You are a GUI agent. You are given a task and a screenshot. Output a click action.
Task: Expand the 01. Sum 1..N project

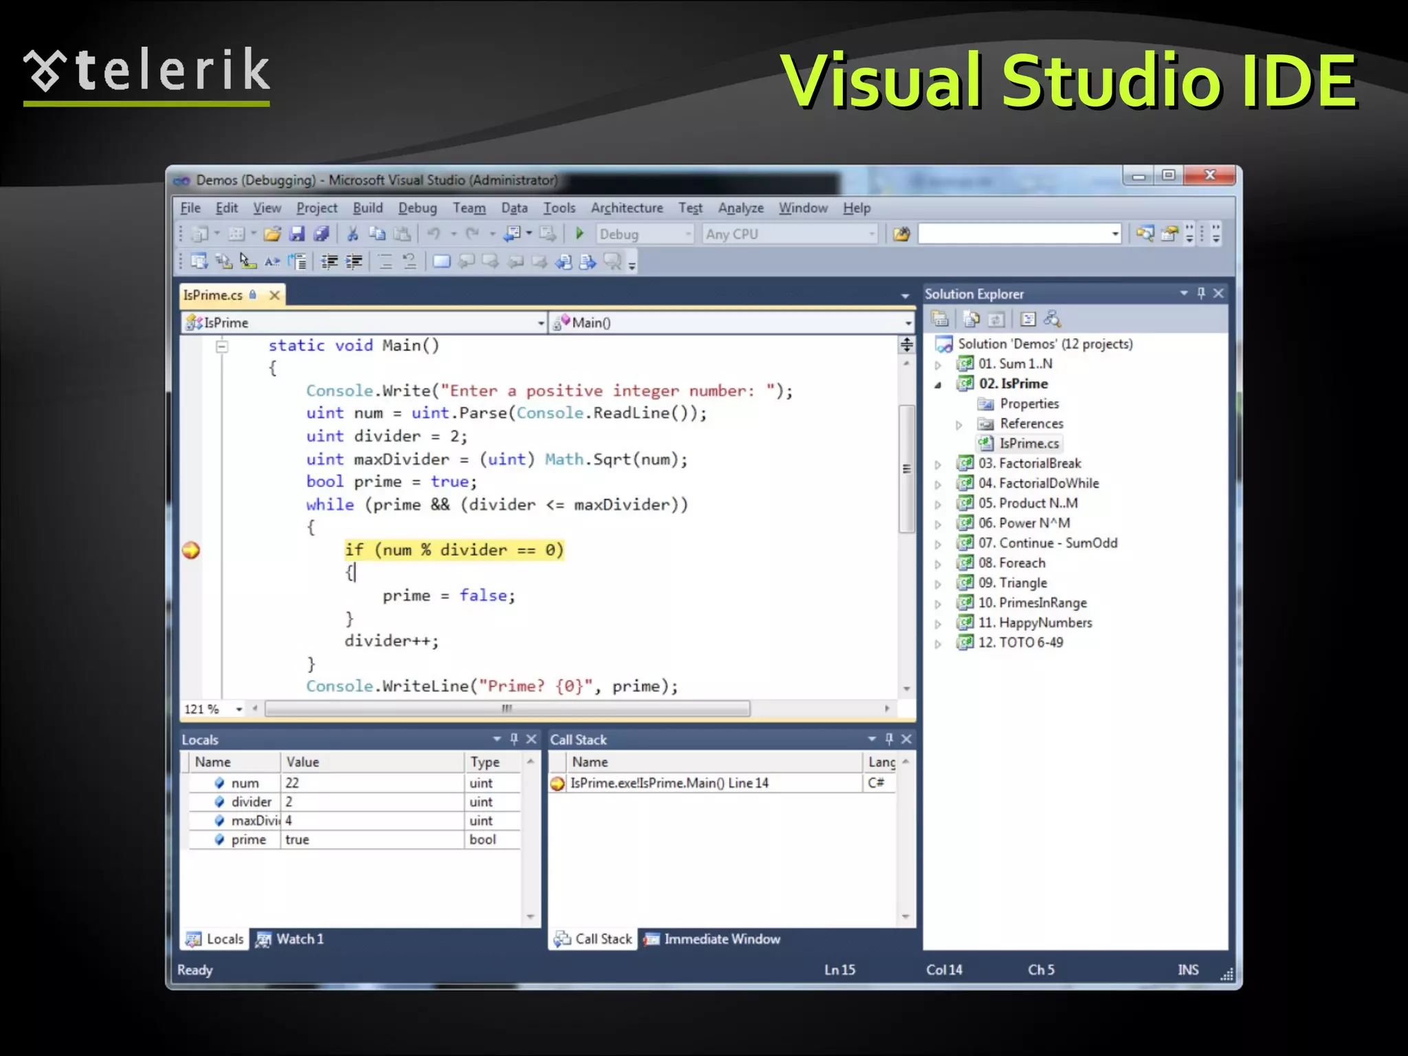pyautogui.click(x=938, y=365)
